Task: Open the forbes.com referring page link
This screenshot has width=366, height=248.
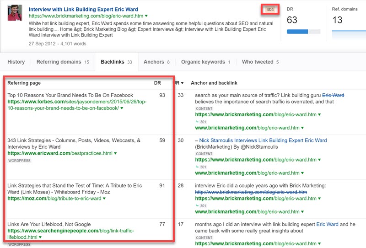Action: coord(77,105)
